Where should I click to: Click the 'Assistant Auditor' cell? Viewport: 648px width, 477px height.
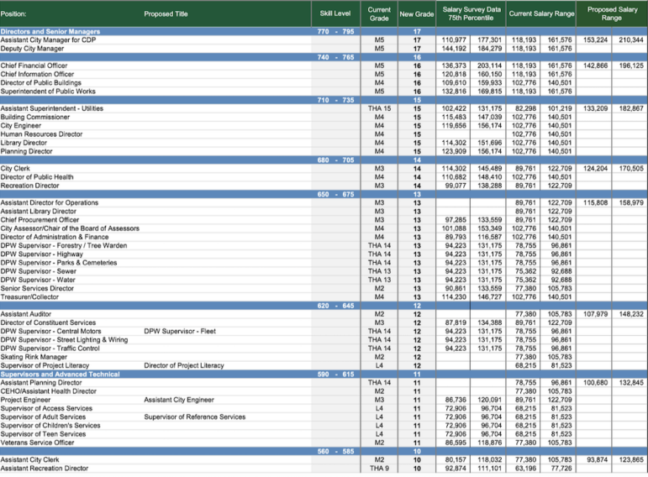point(25,314)
